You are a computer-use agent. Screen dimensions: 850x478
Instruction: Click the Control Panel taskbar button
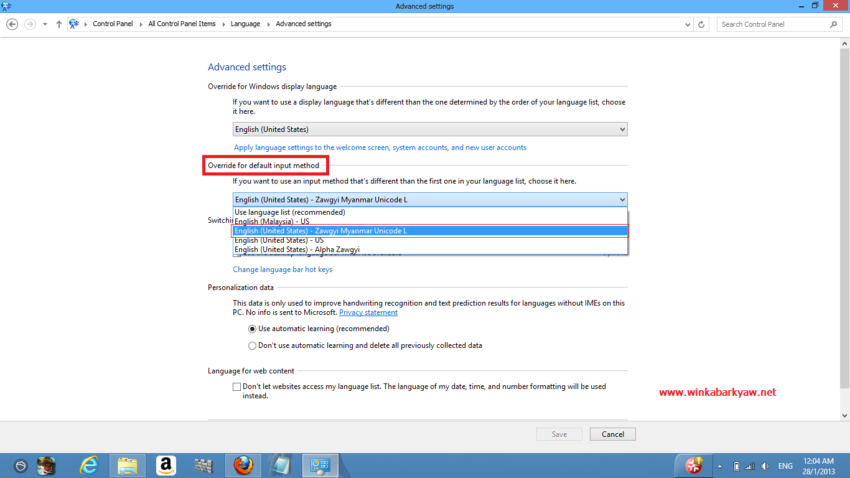[x=320, y=465]
